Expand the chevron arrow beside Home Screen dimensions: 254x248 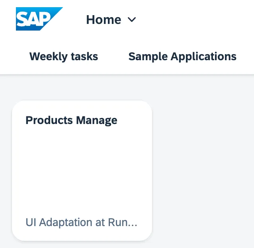(x=132, y=20)
